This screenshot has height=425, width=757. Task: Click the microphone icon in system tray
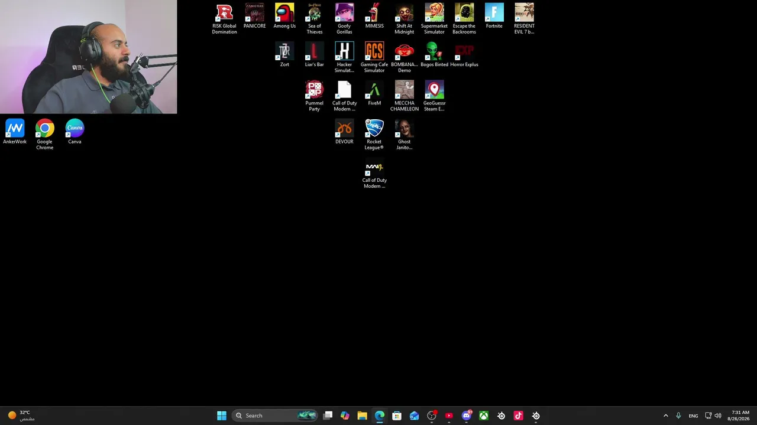click(x=678, y=416)
